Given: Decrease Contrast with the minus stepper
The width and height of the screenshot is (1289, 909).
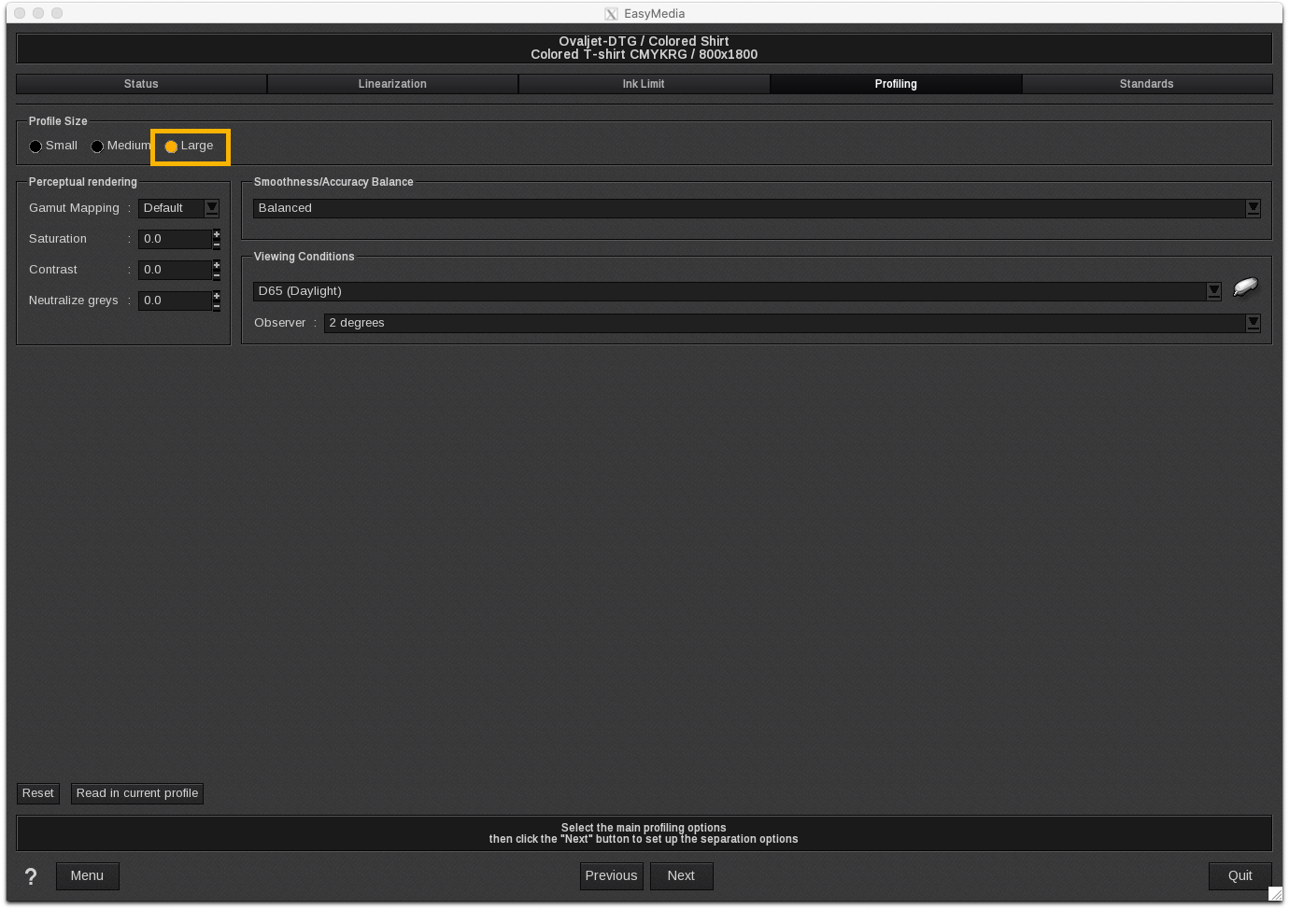Looking at the screenshot, I should (x=217, y=275).
